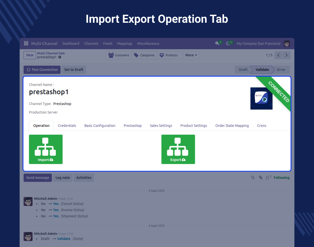Click the 4 Sept 2025 date separator
Image resolution: width=314 pixels, height=247 pixels.
coord(157,226)
